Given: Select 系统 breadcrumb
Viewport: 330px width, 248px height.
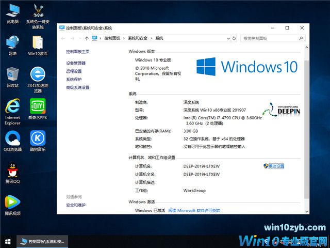Looking at the screenshot, I should tap(159, 38).
